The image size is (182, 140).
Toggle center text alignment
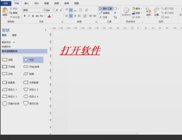(x=71, y=16)
